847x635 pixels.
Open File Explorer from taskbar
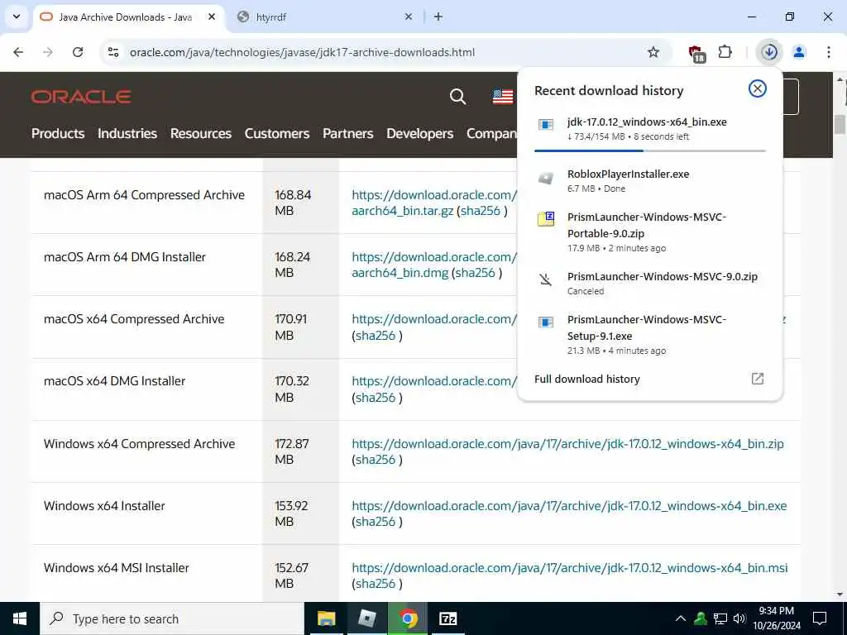(x=326, y=618)
